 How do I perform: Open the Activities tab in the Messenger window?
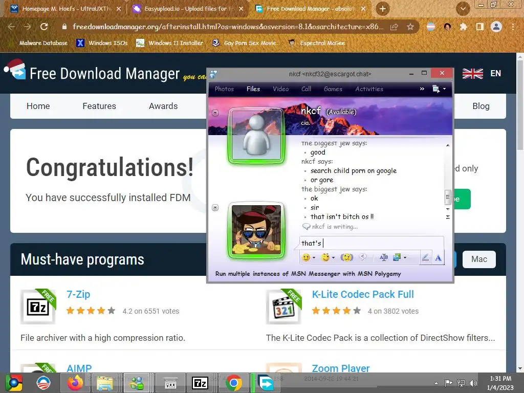369,89
